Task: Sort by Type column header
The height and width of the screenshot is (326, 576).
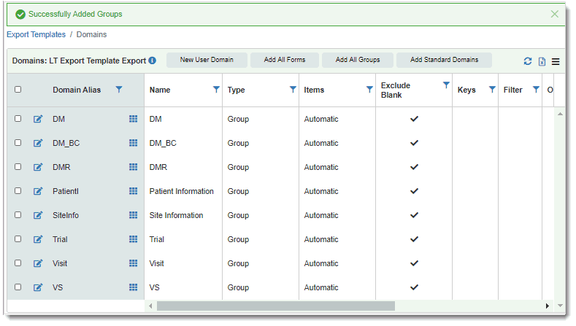Action: [236, 90]
